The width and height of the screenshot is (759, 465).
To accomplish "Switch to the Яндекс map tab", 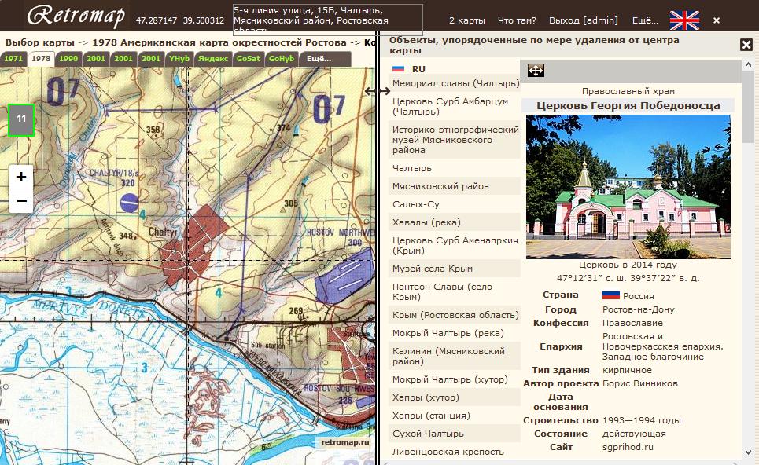I will pos(213,58).
